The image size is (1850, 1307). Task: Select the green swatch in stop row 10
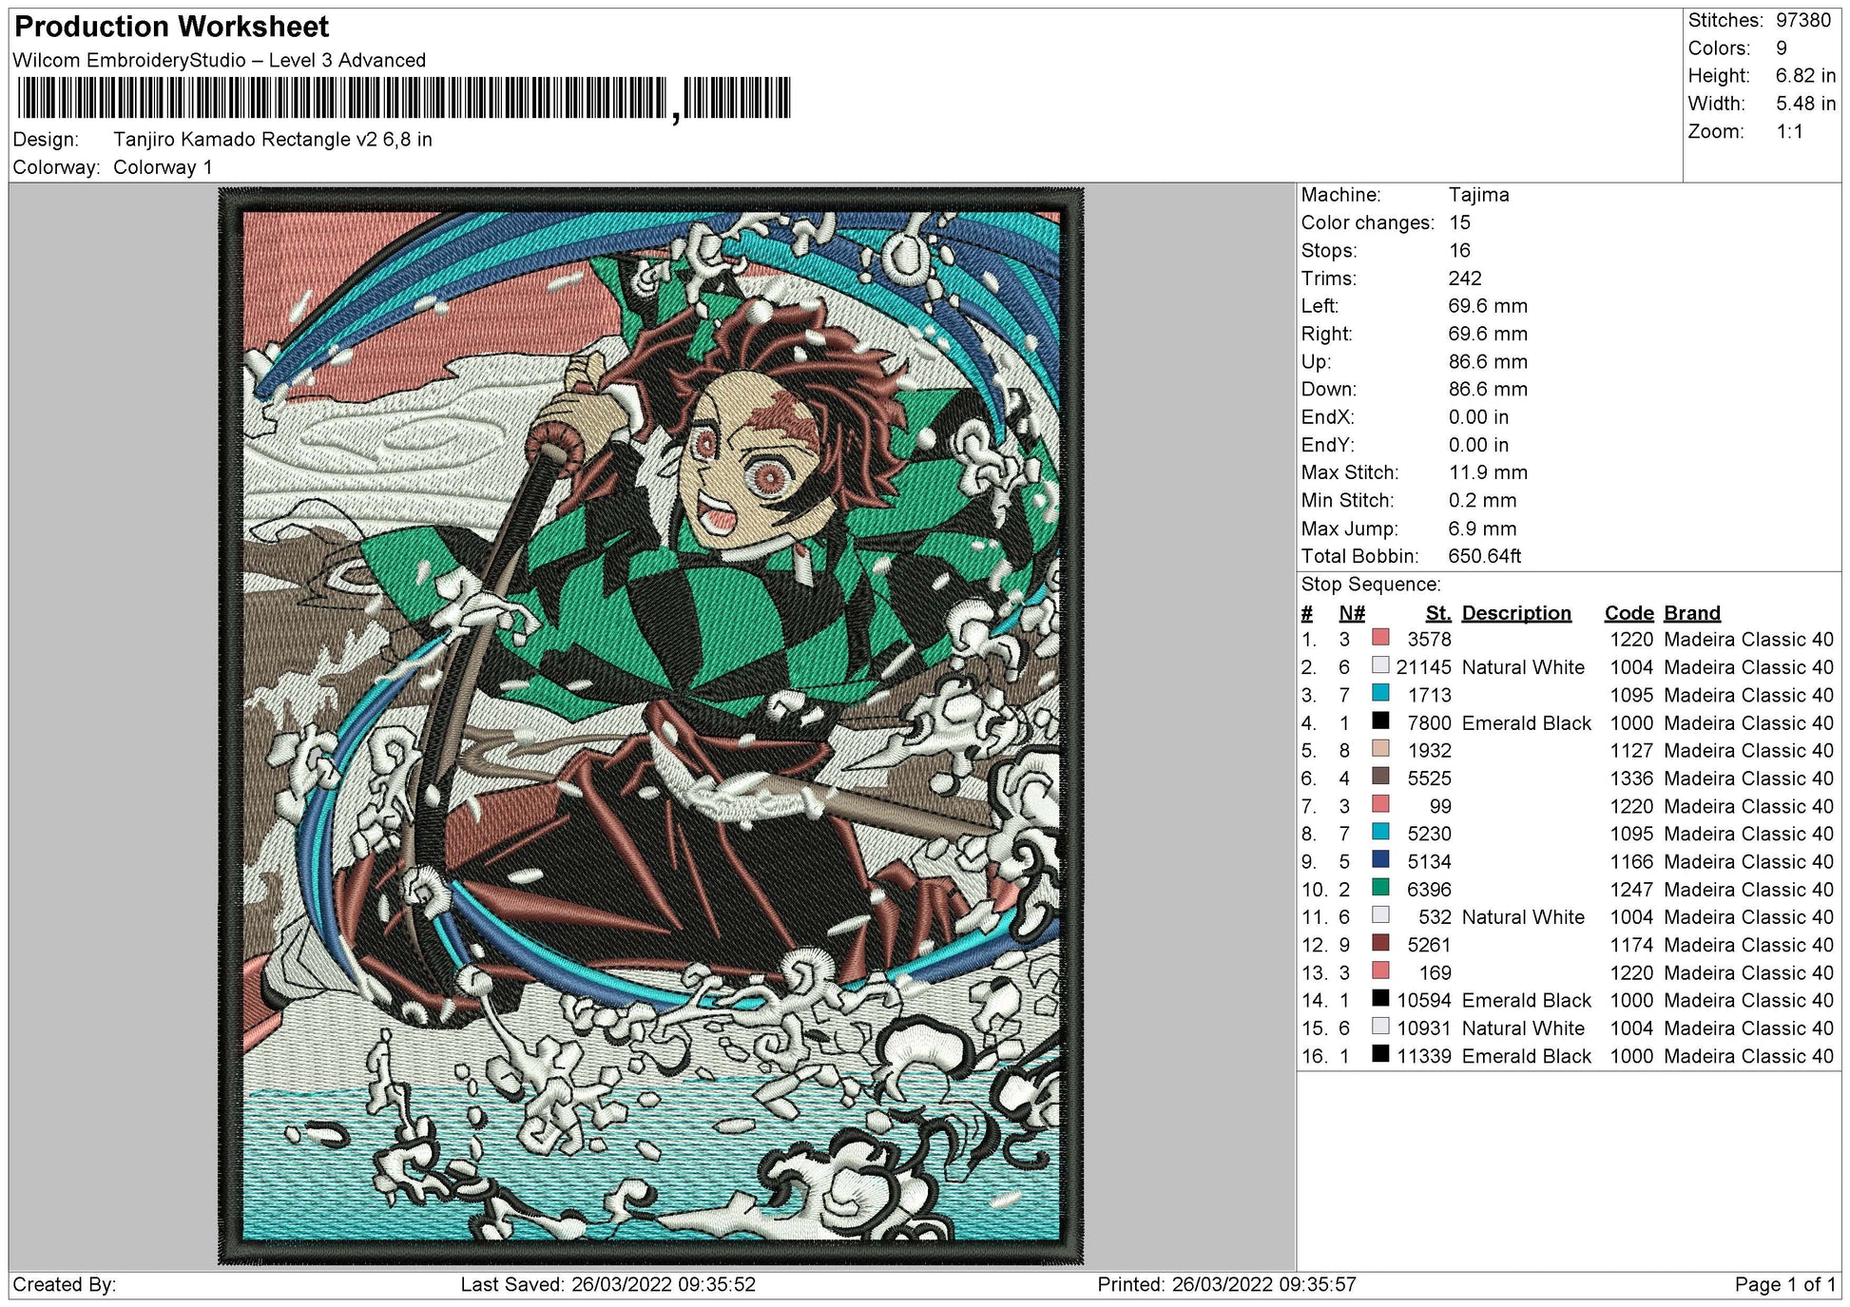pyautogui.click(x=1380, y=888)
